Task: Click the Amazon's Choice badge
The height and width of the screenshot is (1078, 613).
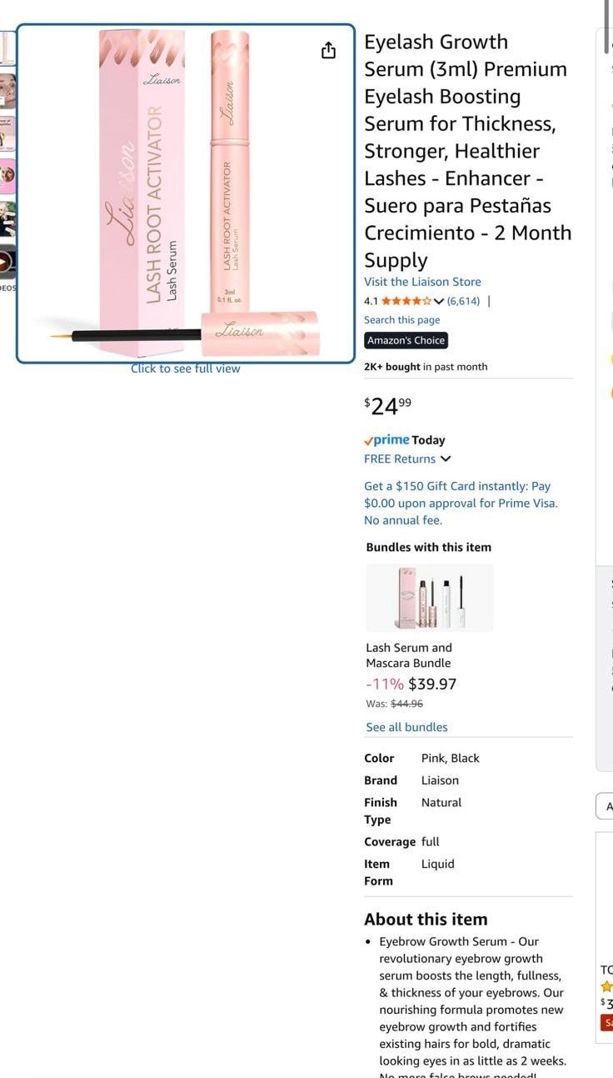Action: (406, 340)
